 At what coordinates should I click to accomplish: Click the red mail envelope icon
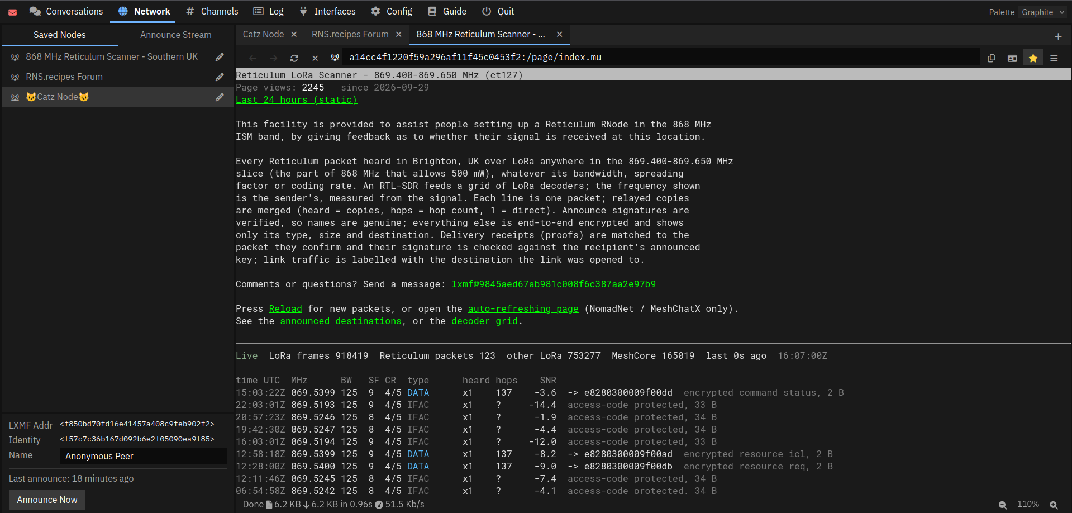tap(12, 12)
